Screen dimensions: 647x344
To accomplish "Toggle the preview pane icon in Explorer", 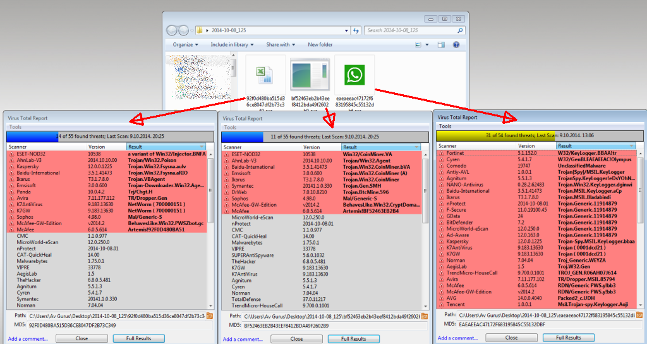I will [x=441, y=45].
